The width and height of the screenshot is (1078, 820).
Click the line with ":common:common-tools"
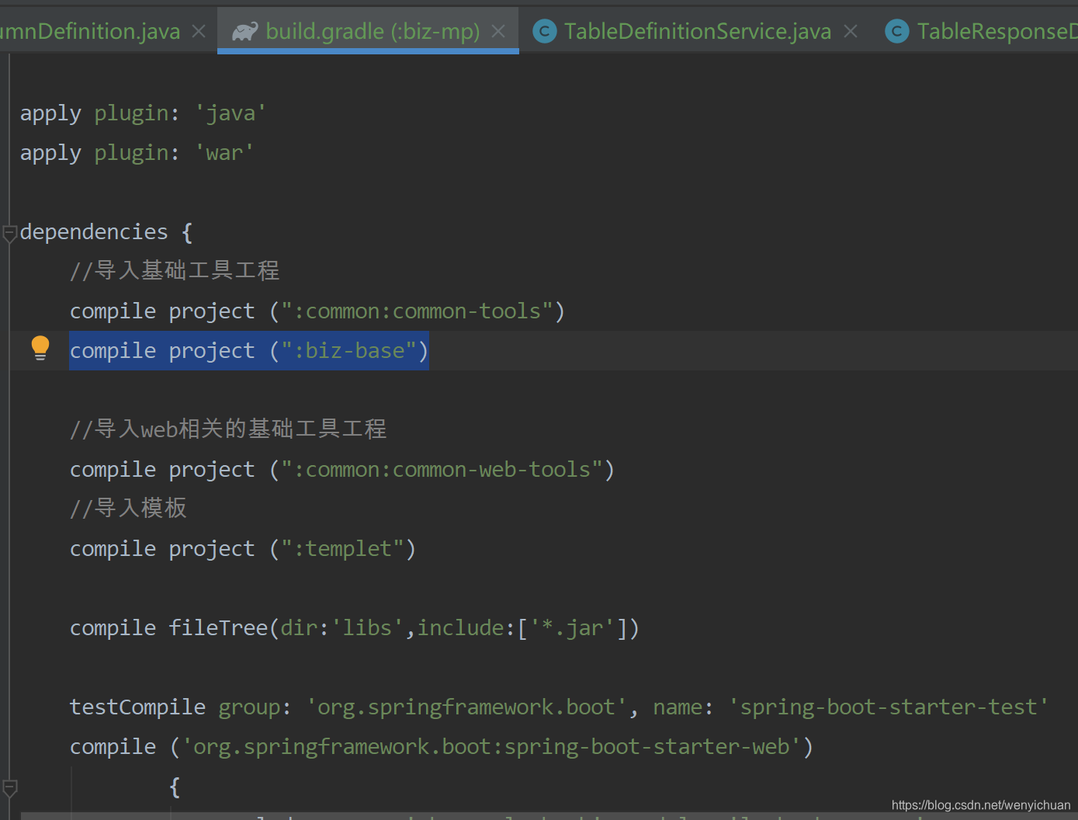point(317,311)
